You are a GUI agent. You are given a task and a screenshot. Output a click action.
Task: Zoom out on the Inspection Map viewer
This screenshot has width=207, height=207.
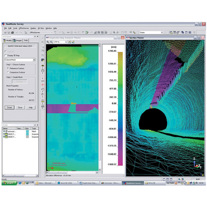[x=52, y=42]
